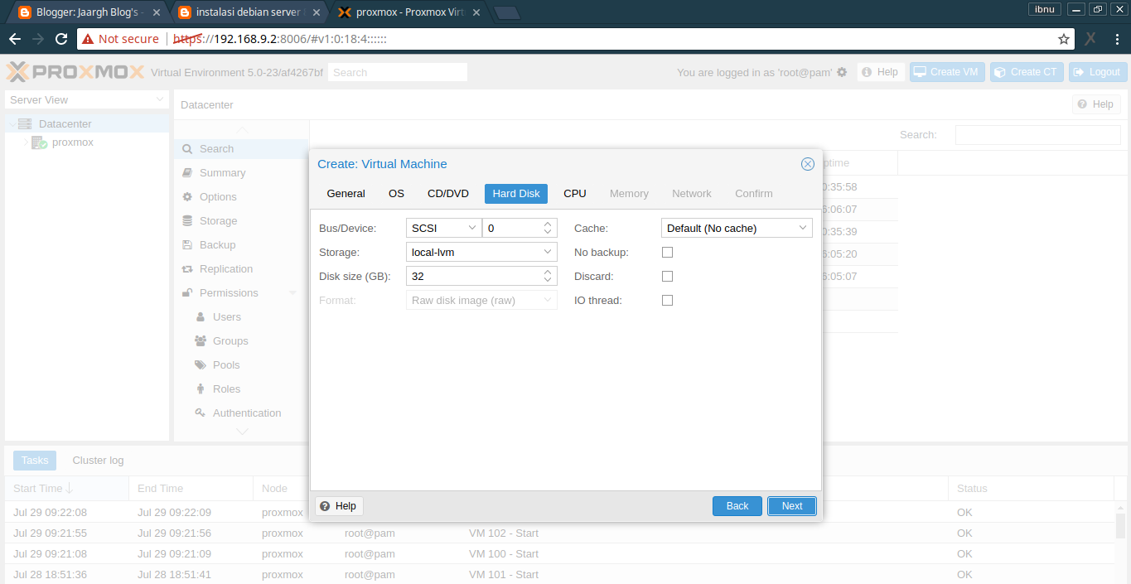Viewport: 1131px width, 584px height.
Task: Click the Users person icon
Action: coord(201,317)
